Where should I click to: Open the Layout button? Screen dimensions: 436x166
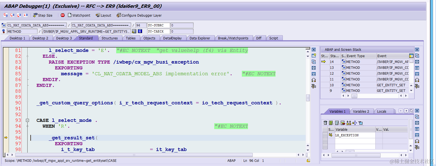103,16
